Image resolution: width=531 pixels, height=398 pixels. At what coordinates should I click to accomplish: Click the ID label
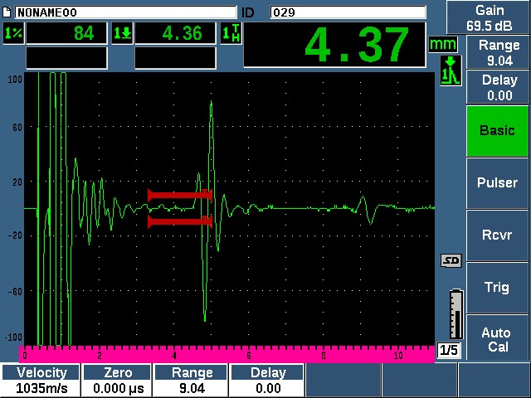248,13
